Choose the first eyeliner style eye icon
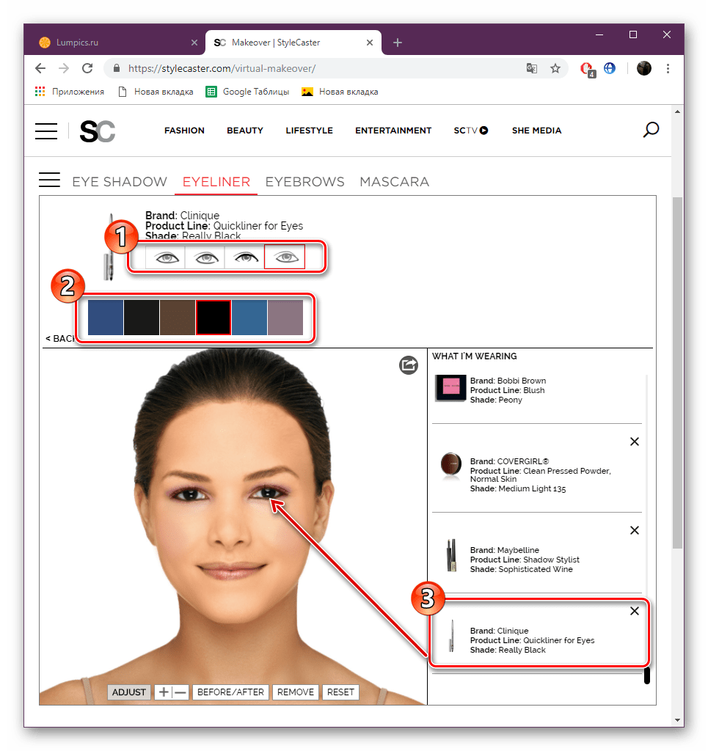 click(166, 257)
